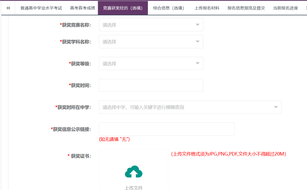The height and width of the screenshot is (190, 307).
Task: View the 当前报名进度 tab
Action: click(x=286, y=8)
